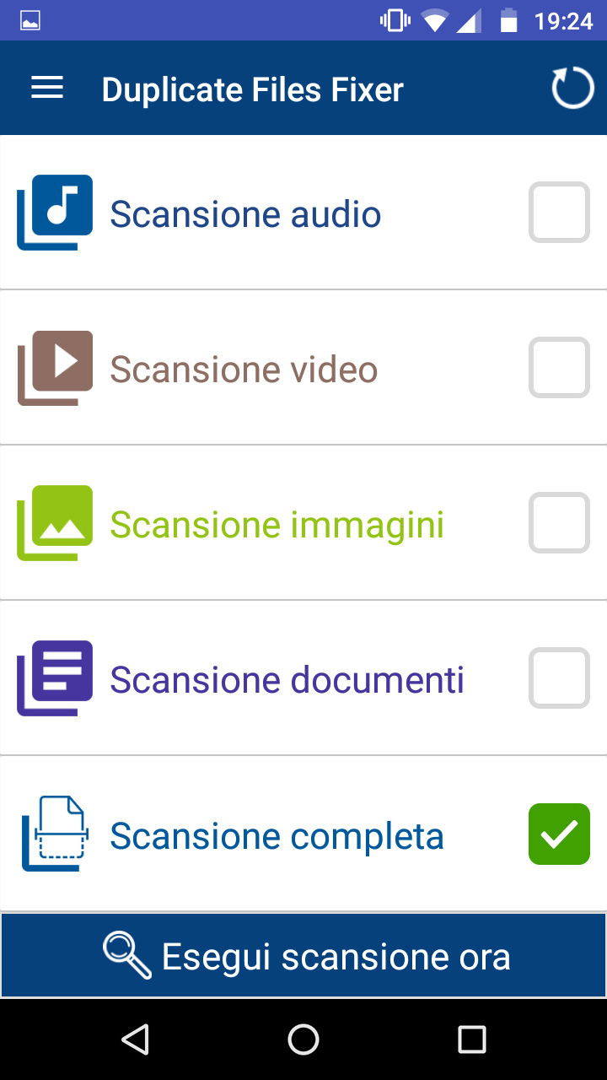Choose the Scansione immagini label

click(x=277, y=525)
